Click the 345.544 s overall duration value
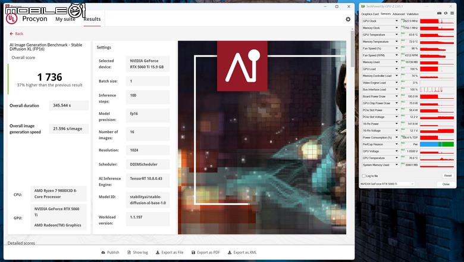Screen dimensions: 464x262 point(68,105)
